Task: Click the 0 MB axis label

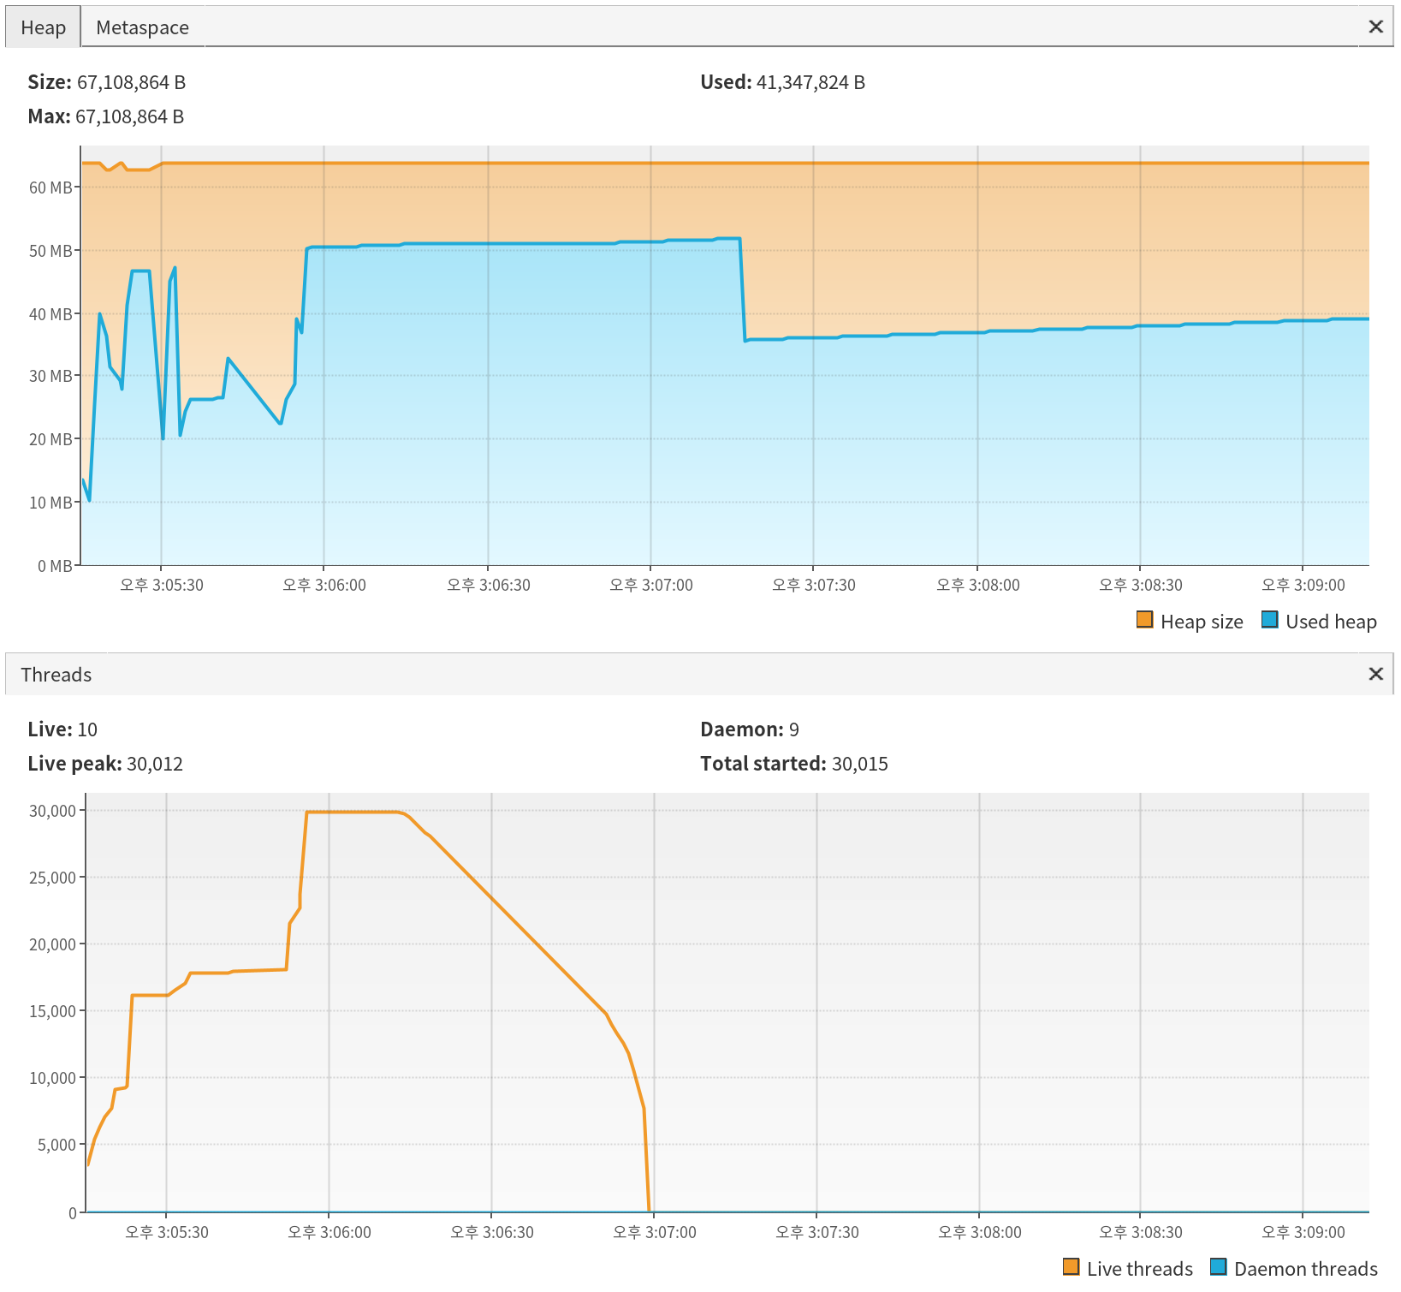Action: click(x=55, y=566)
